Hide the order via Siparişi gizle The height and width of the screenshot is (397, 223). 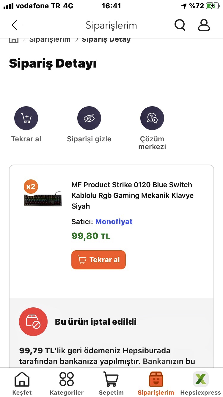coord(89,118)
